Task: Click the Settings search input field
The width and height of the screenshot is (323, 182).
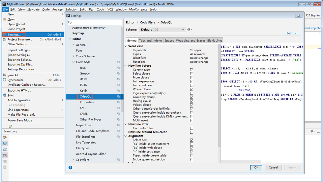Action: point(95,22)
